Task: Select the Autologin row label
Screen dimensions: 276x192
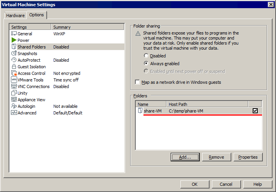Action: coord(26,106)
